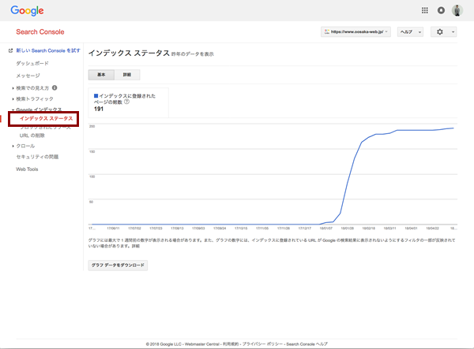Open the notifications icon in header
Screen dimensions: 474x349
point(441,10)
